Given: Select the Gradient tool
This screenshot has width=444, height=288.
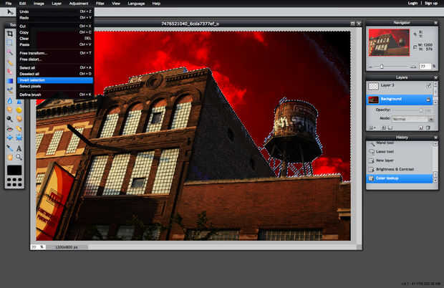Looking at the screenshot, I should pyautogui.click(x=10, y=81).
